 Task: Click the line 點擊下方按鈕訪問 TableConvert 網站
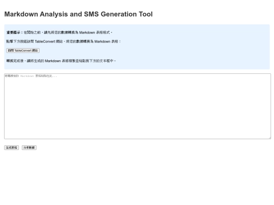[63, 42]
